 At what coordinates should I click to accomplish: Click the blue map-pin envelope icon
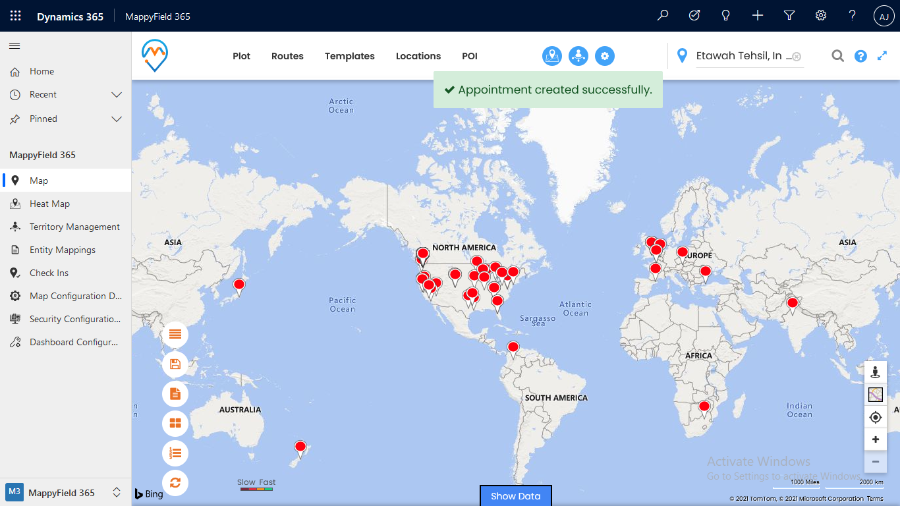(552, 56)
